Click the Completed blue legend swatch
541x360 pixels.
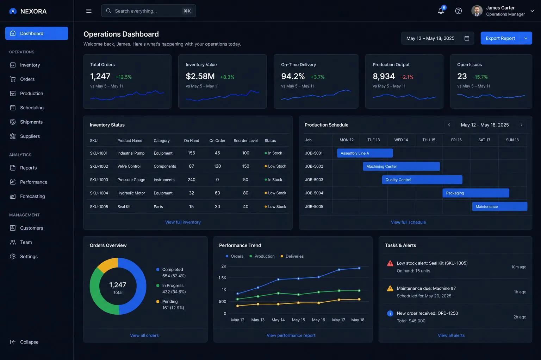coord(158,270)
